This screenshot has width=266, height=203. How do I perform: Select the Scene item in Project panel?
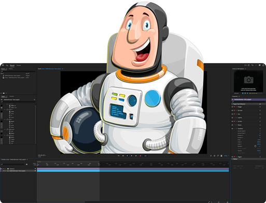(14, 78)
